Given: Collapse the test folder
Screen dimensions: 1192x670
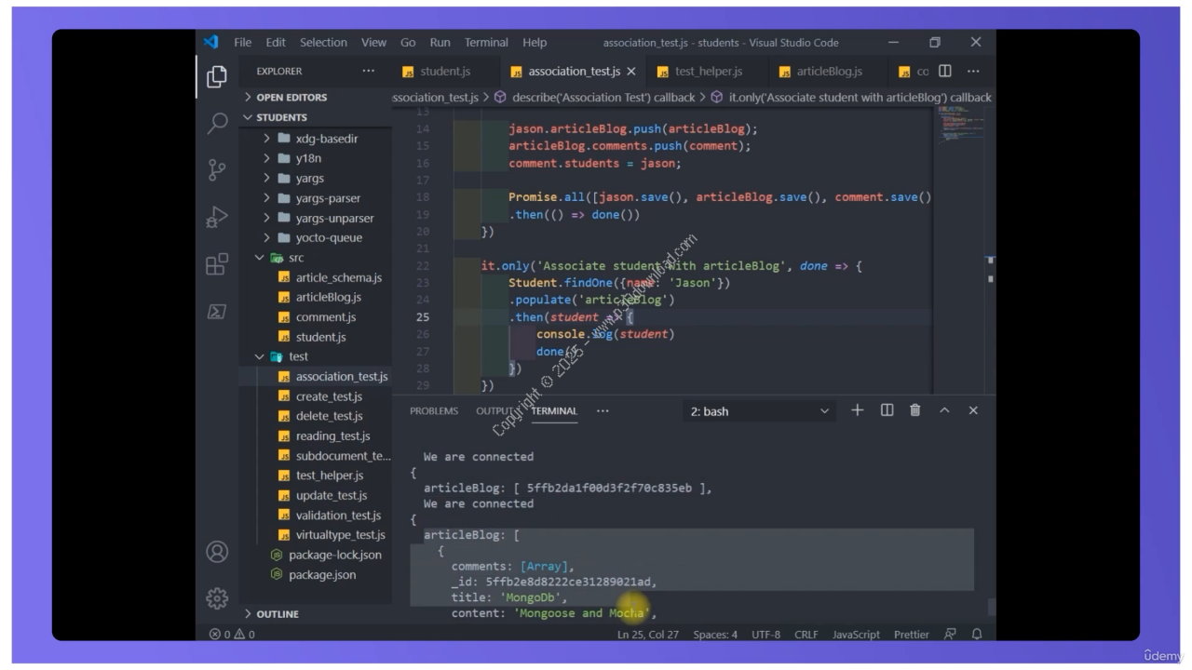Looking at the screenshot, I should tap(298, 356).
